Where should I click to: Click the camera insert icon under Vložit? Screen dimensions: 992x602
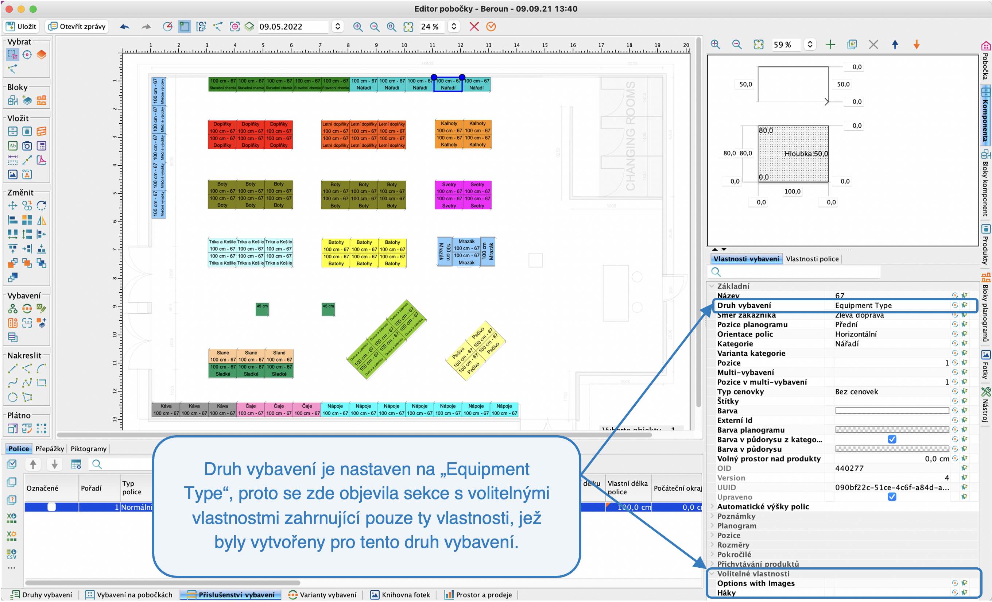pyautogui.click(x=27, y=146)
